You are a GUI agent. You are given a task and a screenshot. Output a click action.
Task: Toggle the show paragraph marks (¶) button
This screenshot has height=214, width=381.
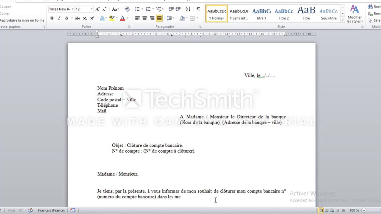[198, 9]
